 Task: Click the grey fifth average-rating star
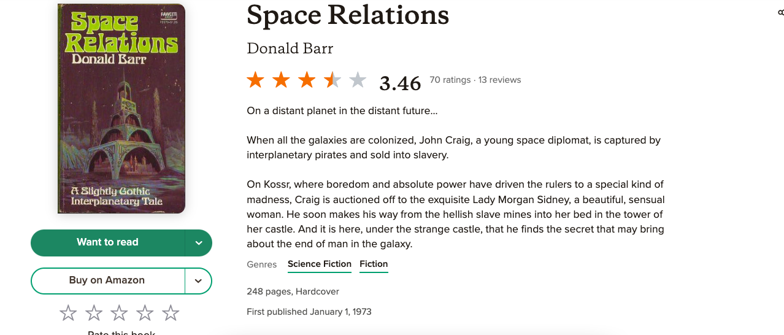click(x=358, y=80)
